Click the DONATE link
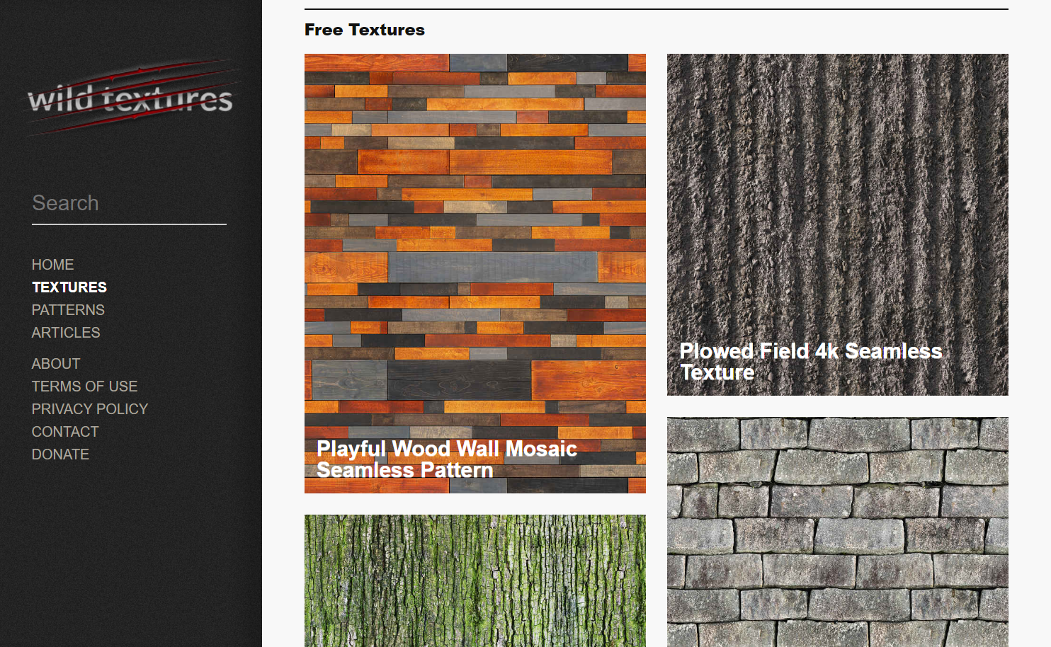Viewport: 1051px width, 647px height. pyautogui.click(x=60, y=454)
